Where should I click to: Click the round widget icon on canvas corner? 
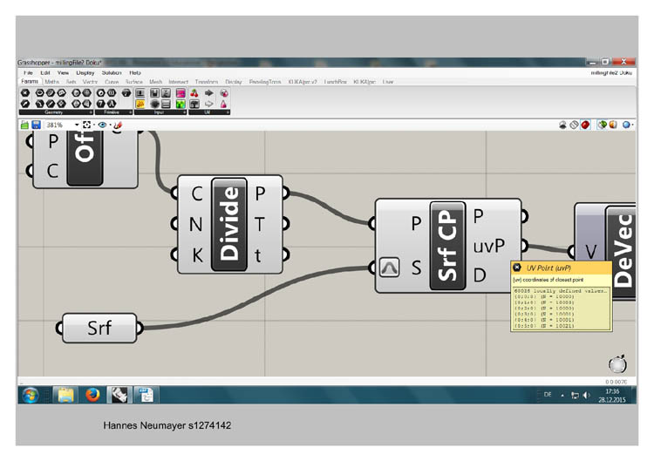coord(617,364)
